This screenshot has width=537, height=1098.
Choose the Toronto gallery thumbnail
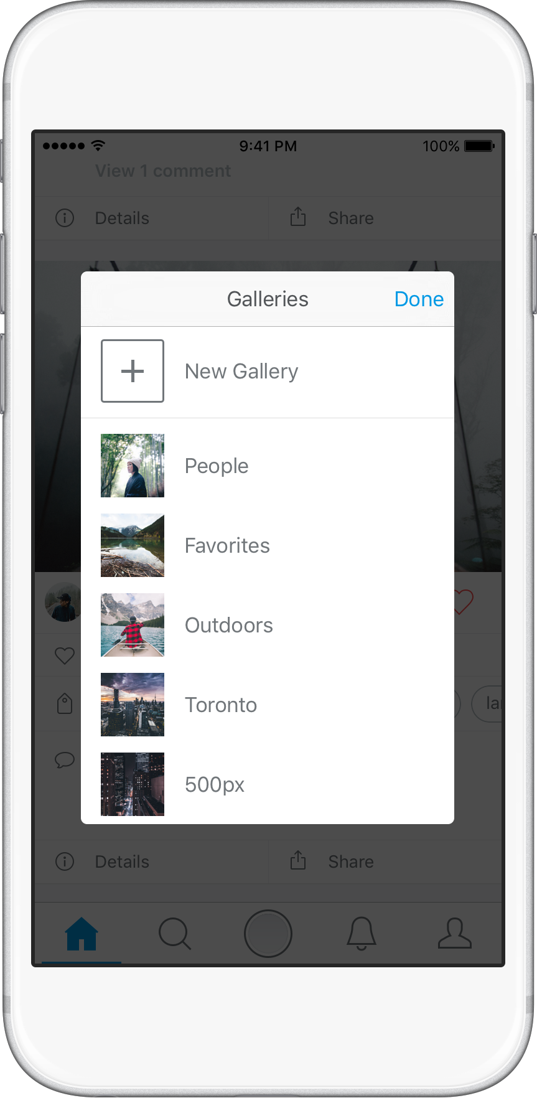click(133, 705)
